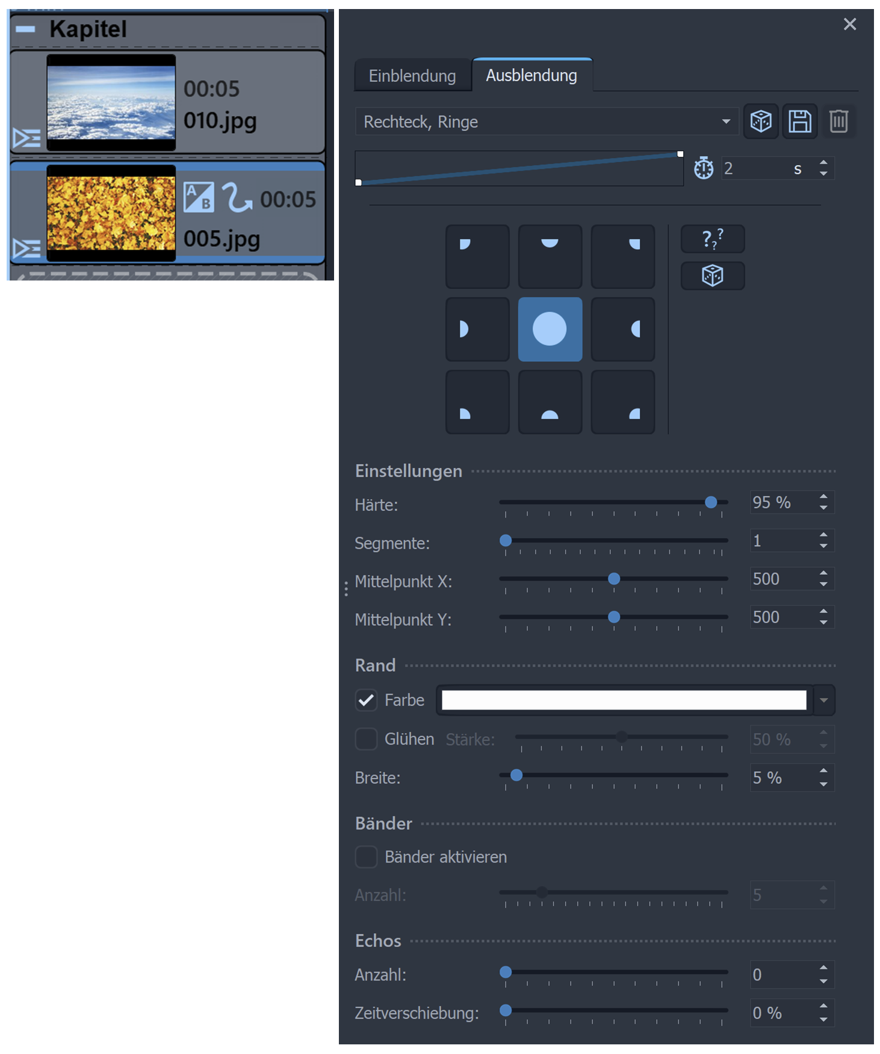Click the question marks random position button
The width and height of the screenshot is (880, 1054).
coord(712,239)
